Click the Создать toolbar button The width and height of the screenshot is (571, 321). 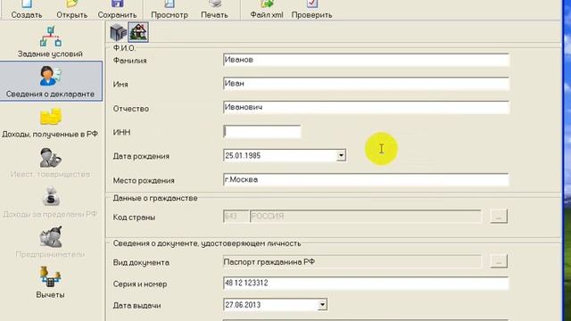click(26, 10)
